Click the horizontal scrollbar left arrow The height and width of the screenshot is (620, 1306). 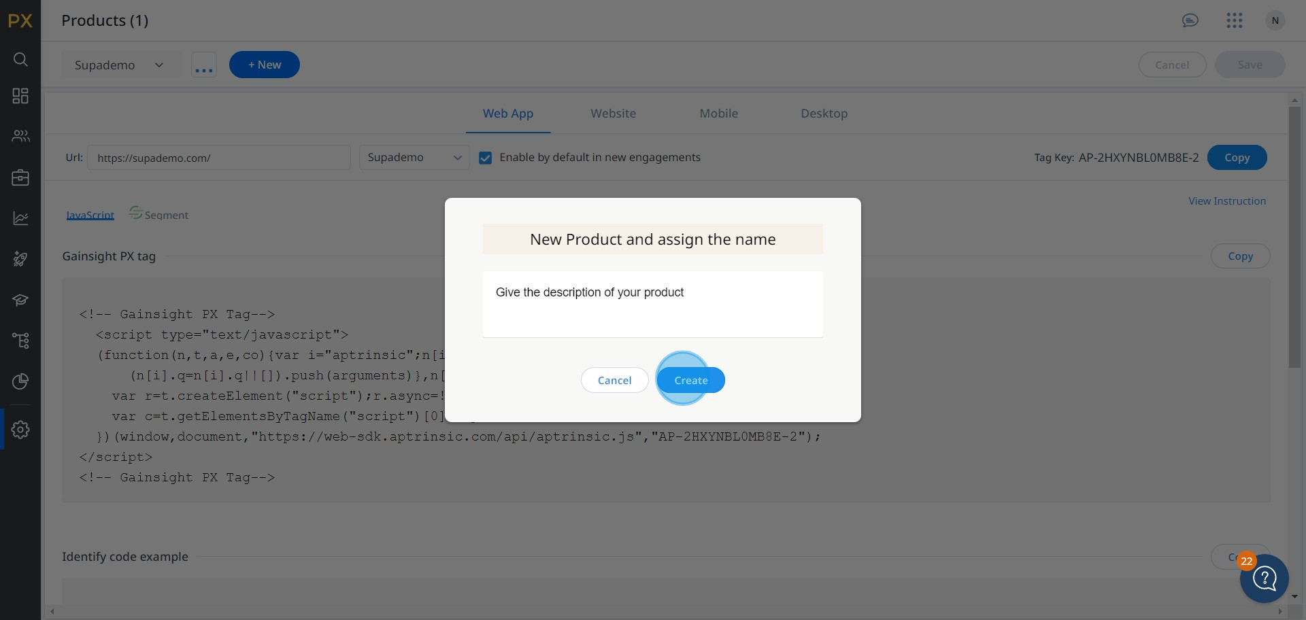(x=52, y=612)
